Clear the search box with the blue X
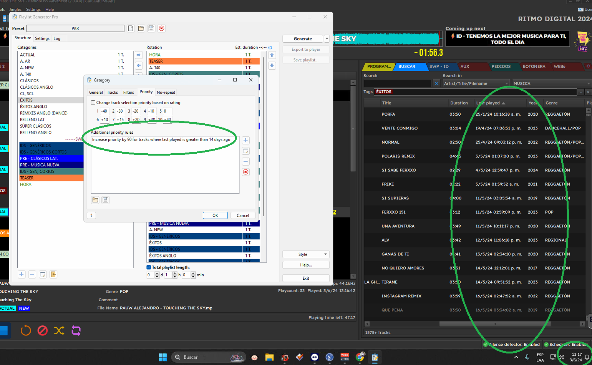Viewport: 592px width, 365px height. pyautogui.click(x=436, y=83)
